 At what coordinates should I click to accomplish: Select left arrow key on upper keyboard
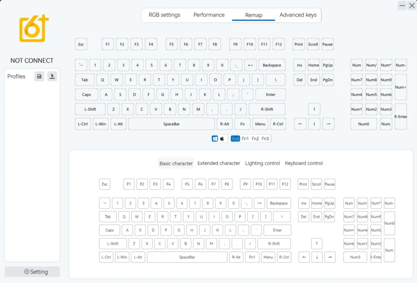click(x=300, y=124)
